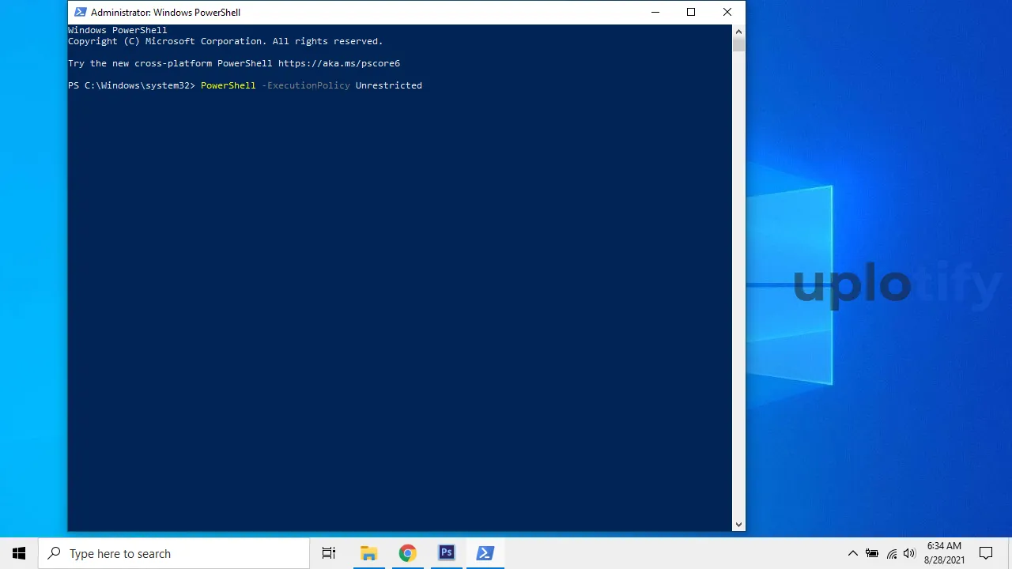1012x569 pixels.
Task: Click the Administrator: Windows PowerShell title text
Action: coord(165,12)
